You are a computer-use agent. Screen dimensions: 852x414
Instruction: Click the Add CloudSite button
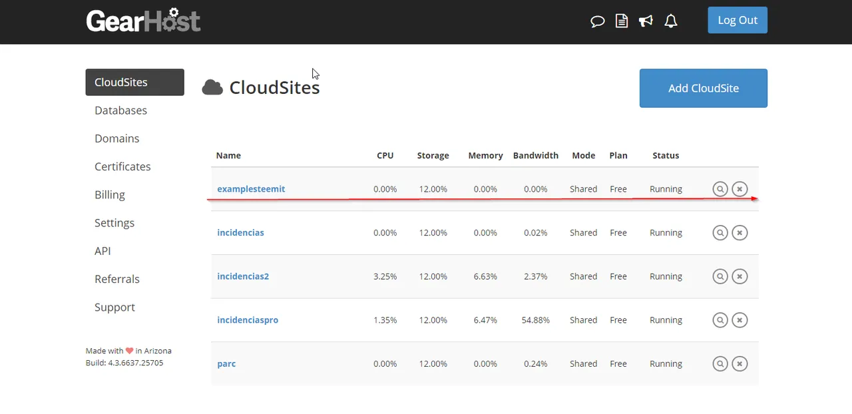coord(704,88)
